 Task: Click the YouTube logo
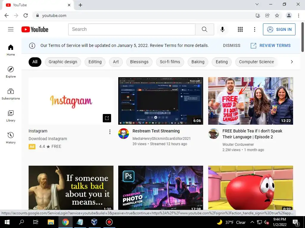35,29
